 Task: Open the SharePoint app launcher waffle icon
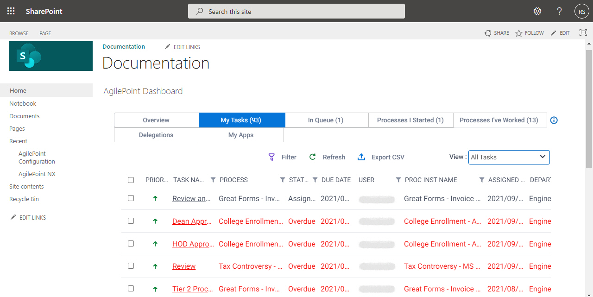(11, 11)
